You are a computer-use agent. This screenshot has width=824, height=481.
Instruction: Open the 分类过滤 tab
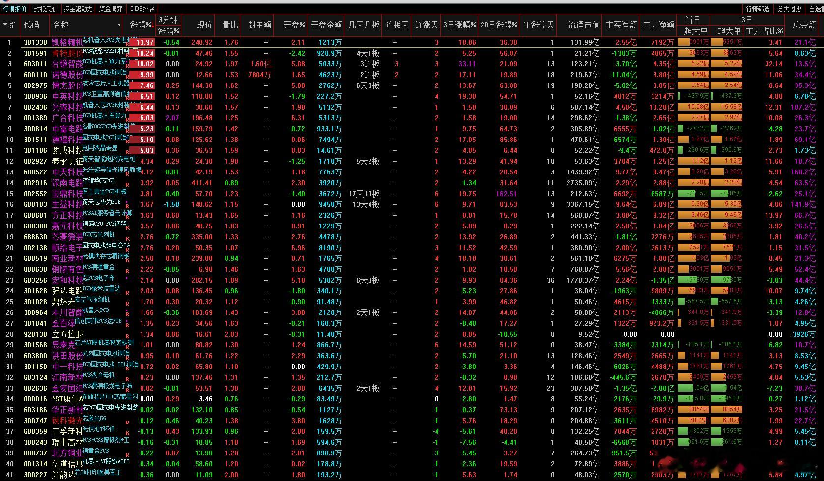[790, 9]
